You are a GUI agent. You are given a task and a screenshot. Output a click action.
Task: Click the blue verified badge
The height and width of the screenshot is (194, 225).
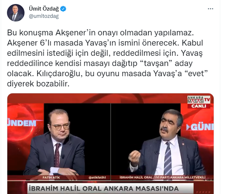coord(63,9)
